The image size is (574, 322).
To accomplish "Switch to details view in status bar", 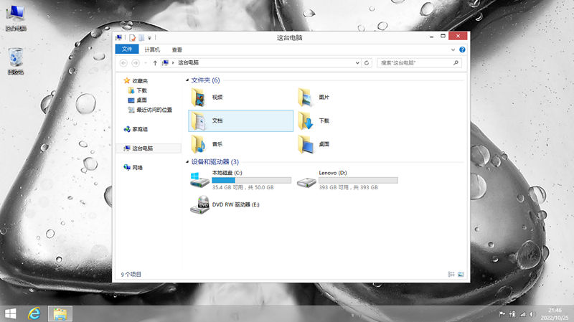I will [x=451, y=274].
